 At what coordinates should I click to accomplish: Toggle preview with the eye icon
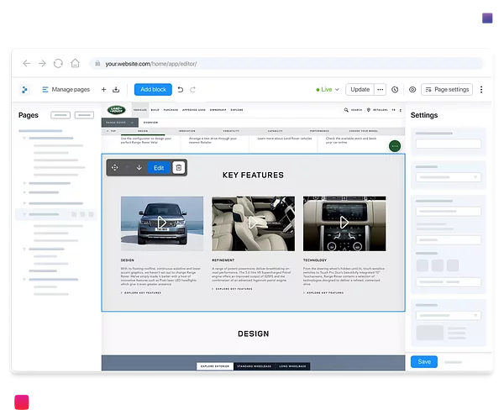point(412,89)
